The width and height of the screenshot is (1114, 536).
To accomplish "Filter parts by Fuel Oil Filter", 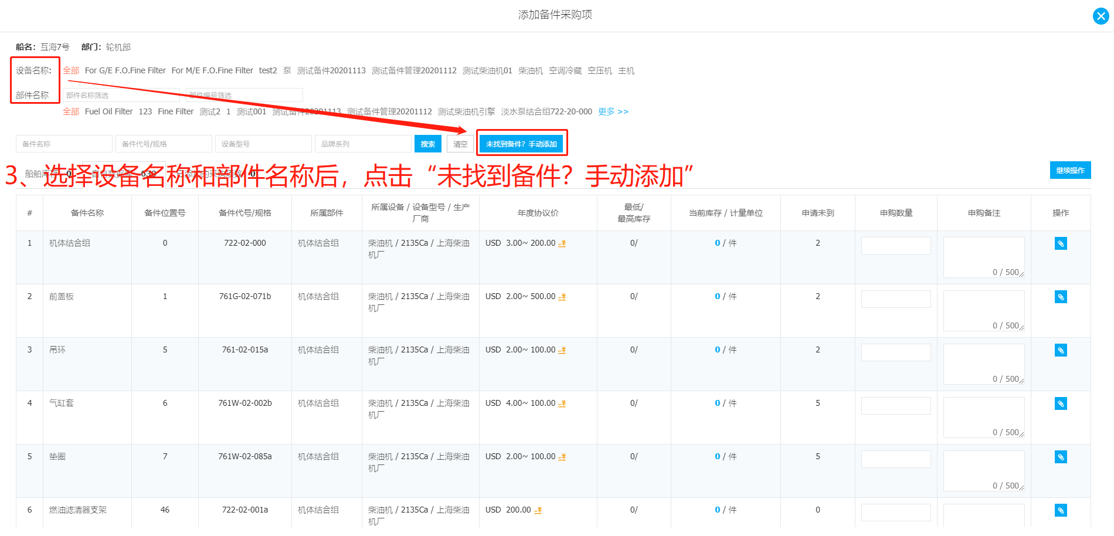I will coord(109,111).
